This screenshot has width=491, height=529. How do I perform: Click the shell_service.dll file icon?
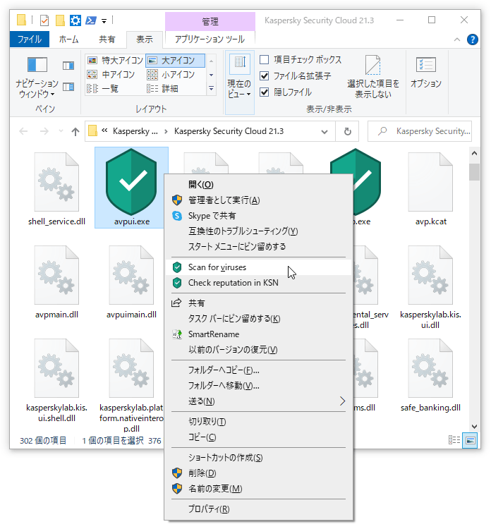[x=56, y=182]
